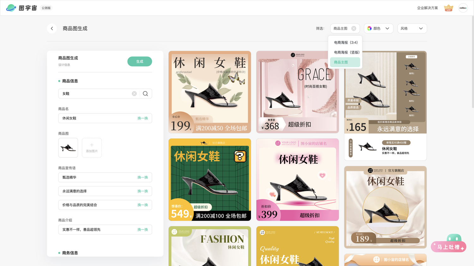The width and height of the screenshot is (474, 266).
Task: Click the search magnifier icon
Action: click(x=145, y=94)
